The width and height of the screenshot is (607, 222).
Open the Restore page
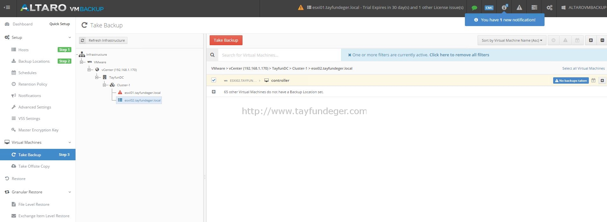tap(18, 178)
